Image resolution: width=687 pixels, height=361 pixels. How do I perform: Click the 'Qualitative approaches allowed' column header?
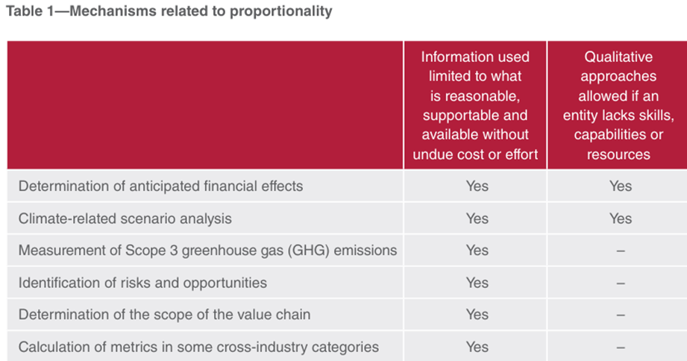pyautogui.click(x=619, y=105)
